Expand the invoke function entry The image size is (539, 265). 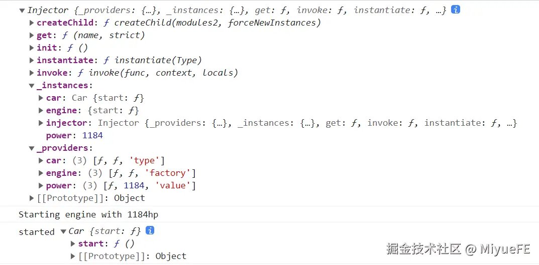point(32,73)
